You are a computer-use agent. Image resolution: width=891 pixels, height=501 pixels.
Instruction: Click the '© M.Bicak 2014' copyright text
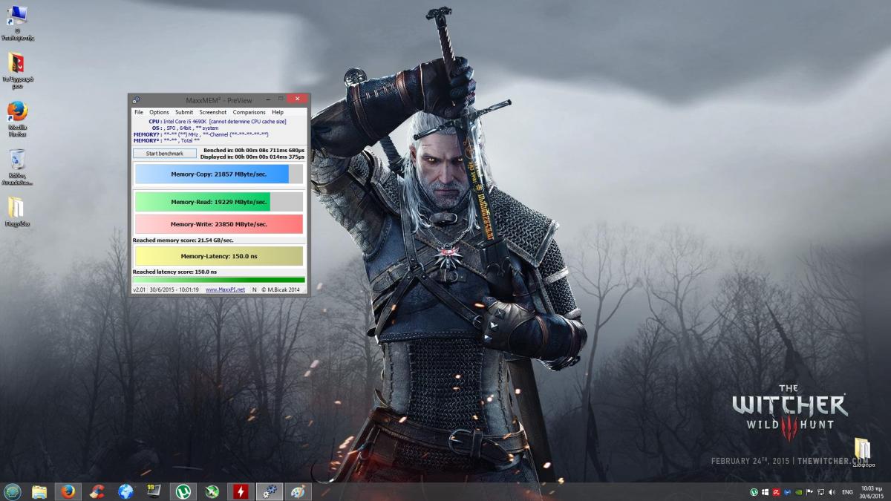pos(281,289)
